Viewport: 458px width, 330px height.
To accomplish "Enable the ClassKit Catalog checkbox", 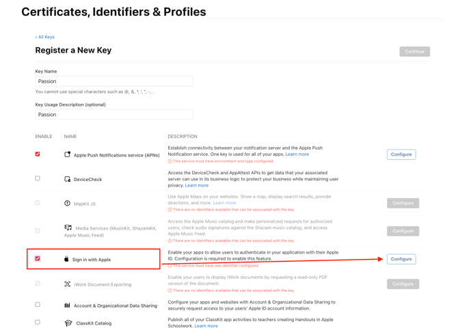I will [x=38, y=322].
